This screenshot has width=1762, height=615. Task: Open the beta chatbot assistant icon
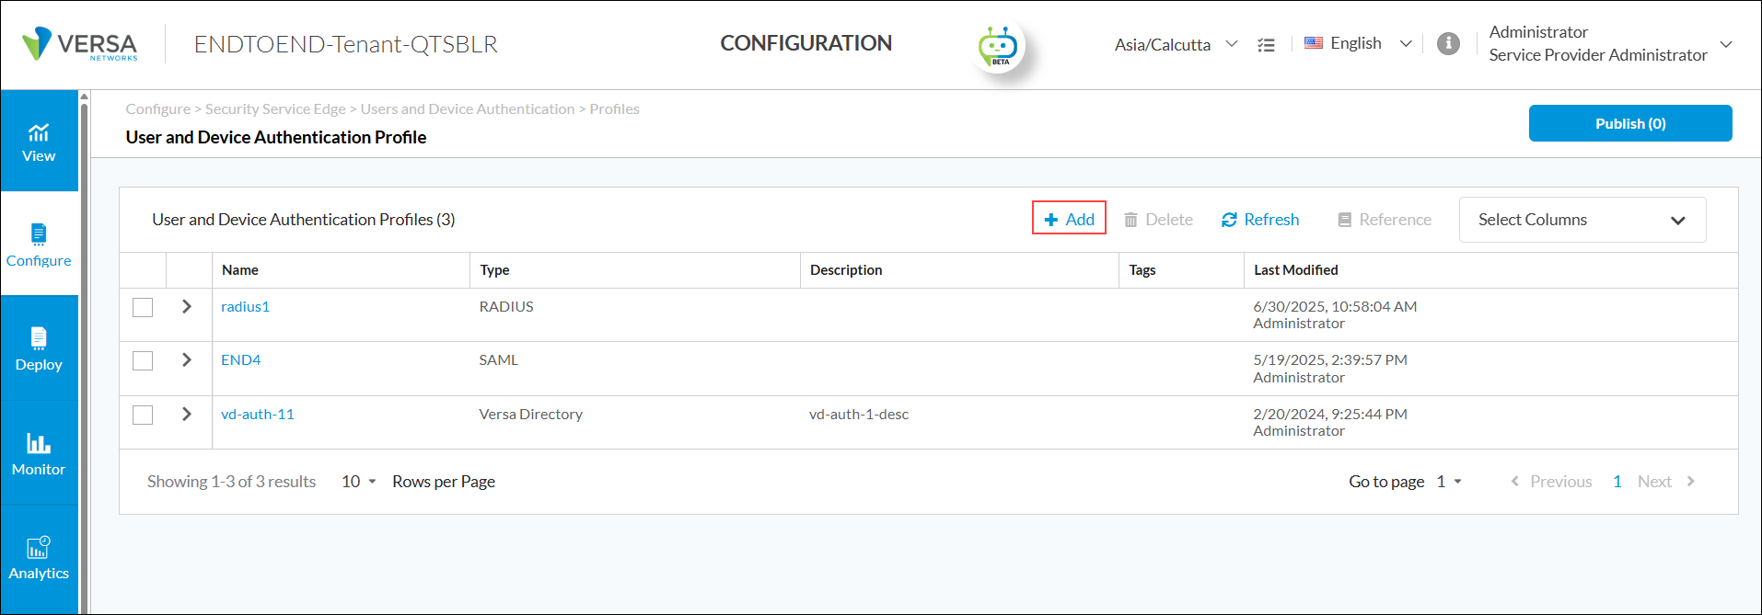[998, 46]
